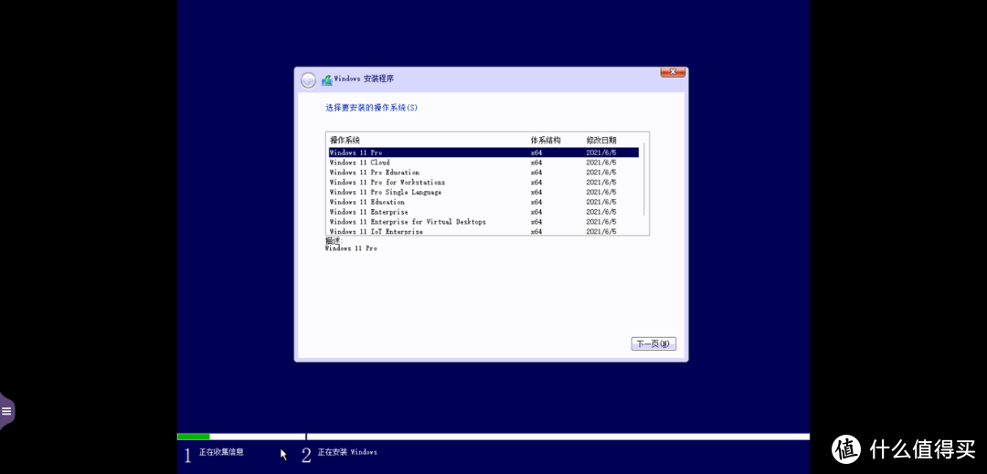Pick Windows 11 Enterprise for Virtual Desktops
The image size is (987, 474).
coord(483,222)
